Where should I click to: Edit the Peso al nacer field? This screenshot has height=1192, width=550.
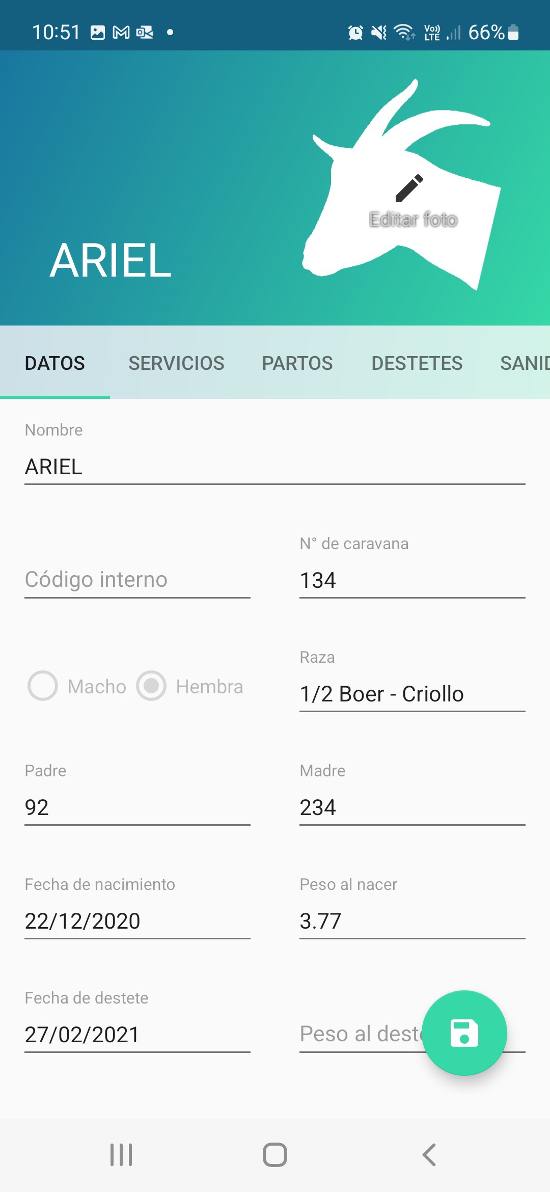[x=412, y=922]
